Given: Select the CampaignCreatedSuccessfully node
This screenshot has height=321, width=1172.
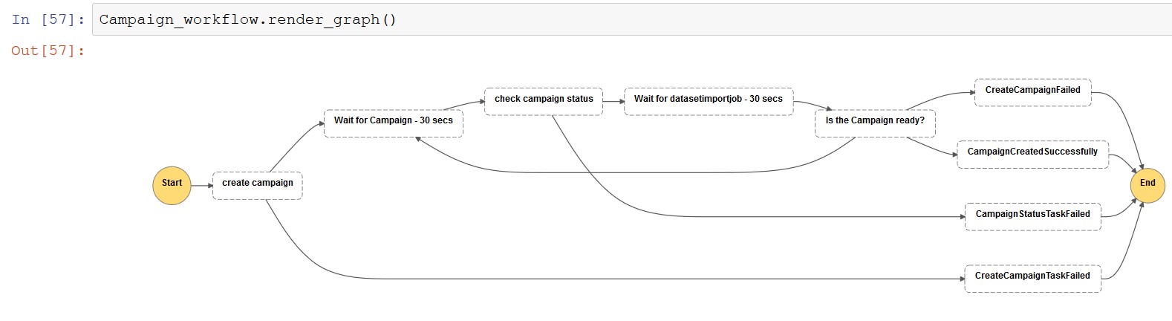Looking at the screenshot, I should [1032, 154].
